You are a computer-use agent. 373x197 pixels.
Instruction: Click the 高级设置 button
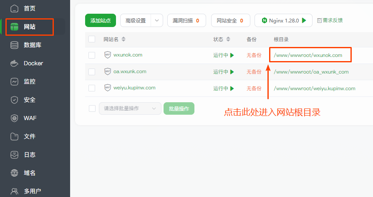pos(136,20)
